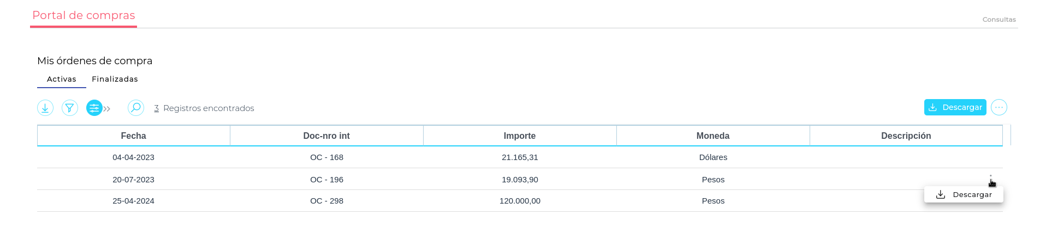Switch to the Finalizadas tab
Viewport: 1046px width, 227px height.
point(115,79)
